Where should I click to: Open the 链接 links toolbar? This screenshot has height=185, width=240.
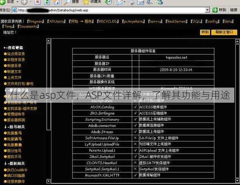tap(234, 10)
